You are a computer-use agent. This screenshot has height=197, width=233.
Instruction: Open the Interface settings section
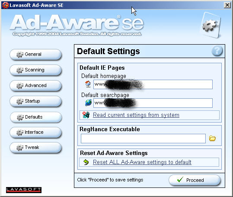[x=35, y=132]
